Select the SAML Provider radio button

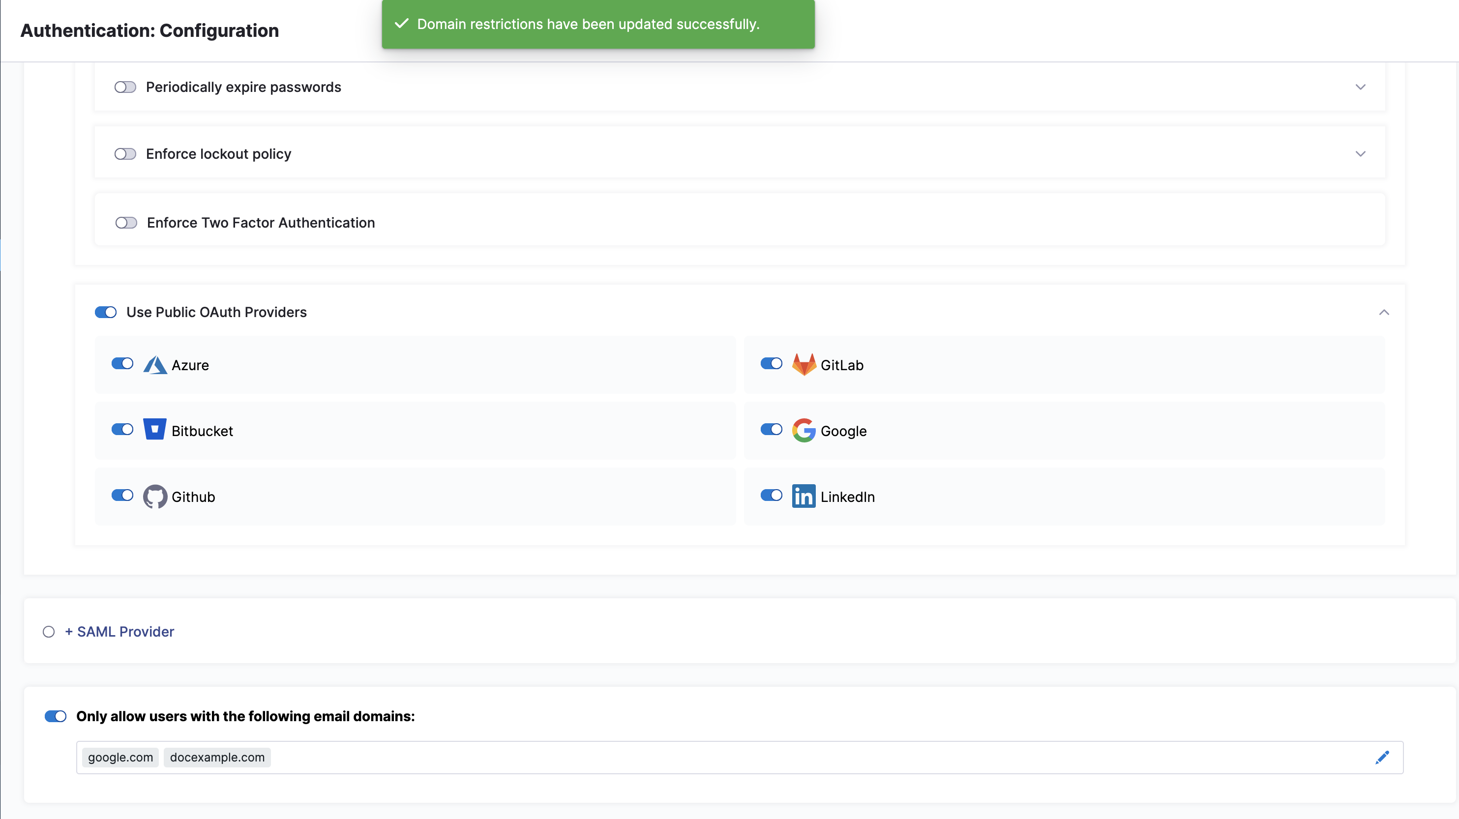(x=49, y=632)
